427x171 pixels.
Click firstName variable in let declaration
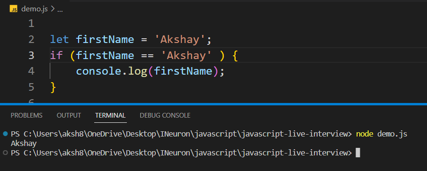pos(105,40)
